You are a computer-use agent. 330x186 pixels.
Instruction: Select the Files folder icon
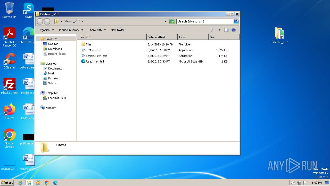click(x=83, y=44)
